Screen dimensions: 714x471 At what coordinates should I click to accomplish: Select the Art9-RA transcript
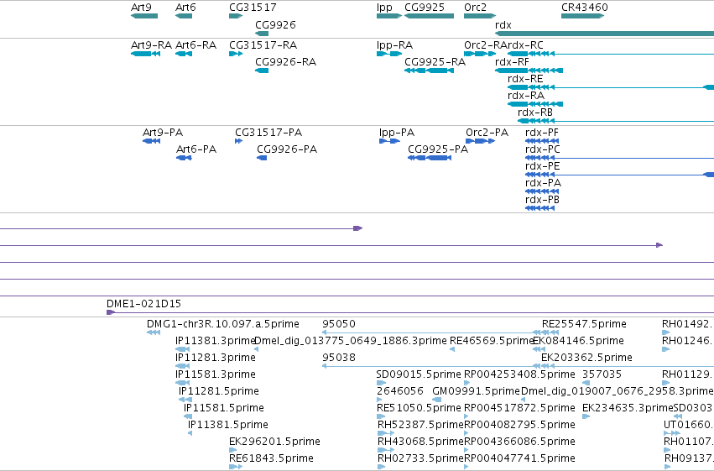[x=145, y=54]
